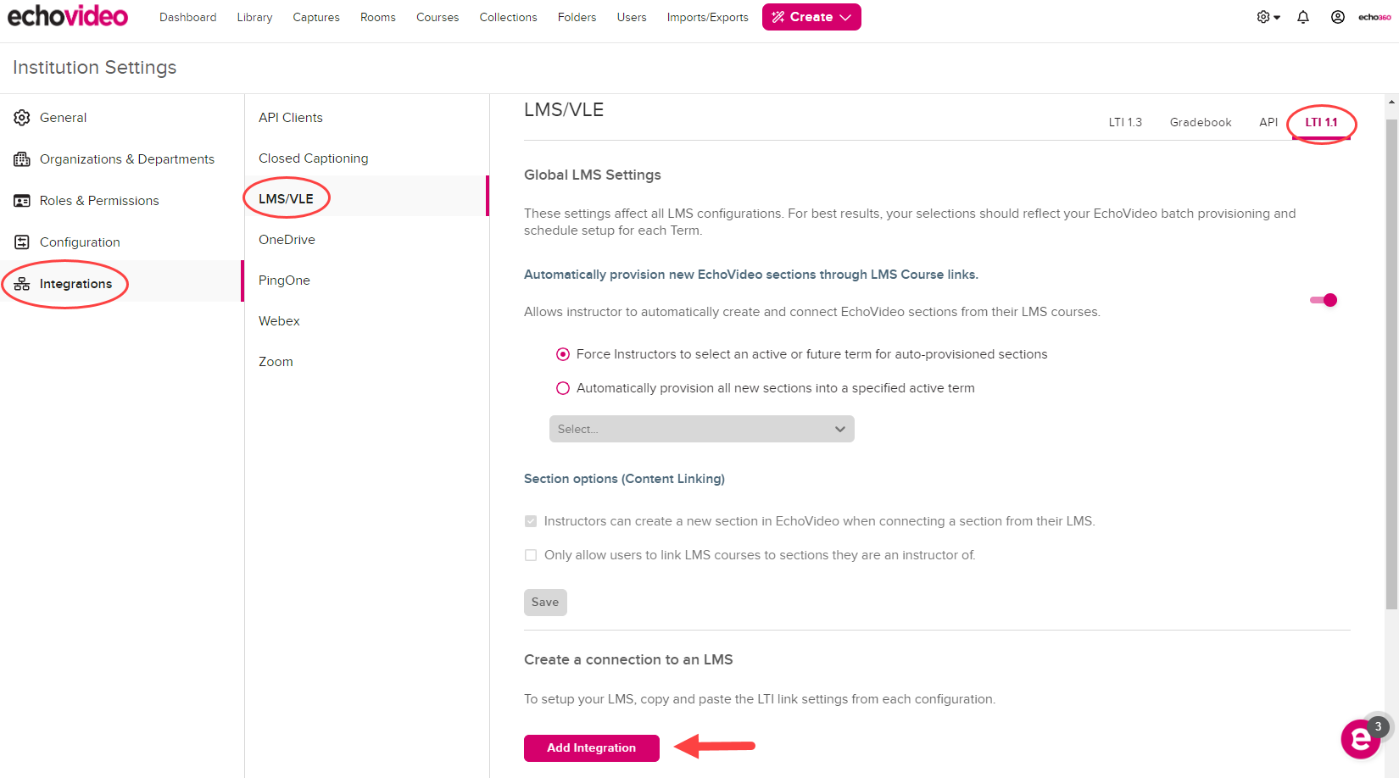
Task: Open Rooms in top navigation
Action: tap(378, 17)
